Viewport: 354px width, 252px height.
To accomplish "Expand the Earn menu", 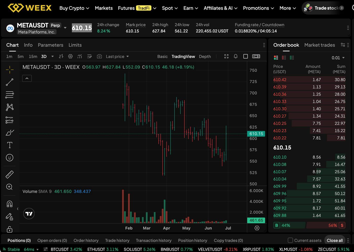I will [x=191, y=8].
